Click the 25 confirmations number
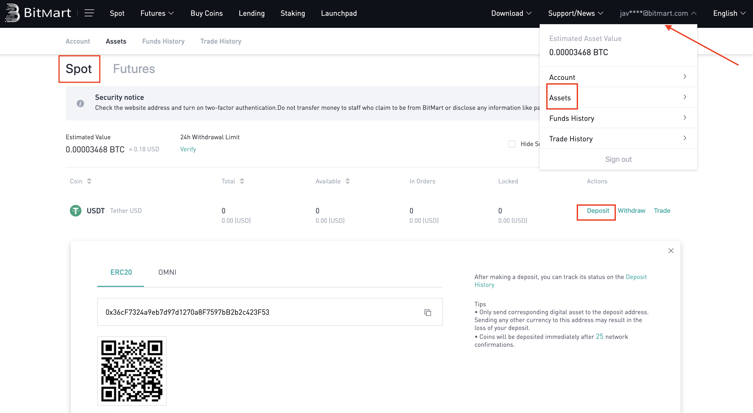 click(600, 337)
